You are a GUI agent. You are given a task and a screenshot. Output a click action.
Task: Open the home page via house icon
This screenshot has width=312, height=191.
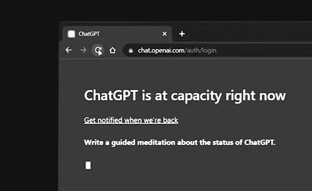(112, 50)
